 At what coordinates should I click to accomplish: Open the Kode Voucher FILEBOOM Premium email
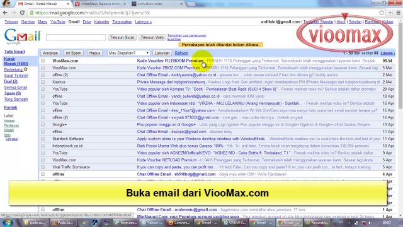point(170,61)
